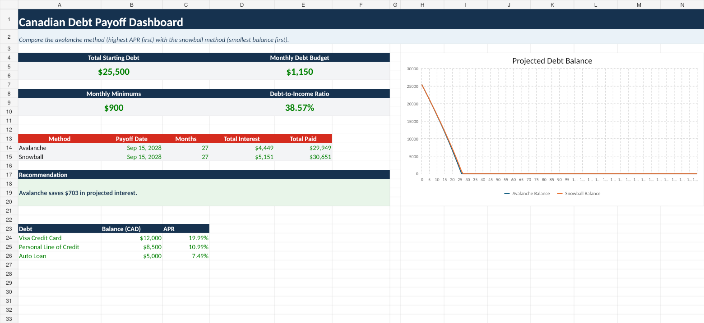Select Snowball payoff date Sep 15, 2028

[x=132, y=157]
